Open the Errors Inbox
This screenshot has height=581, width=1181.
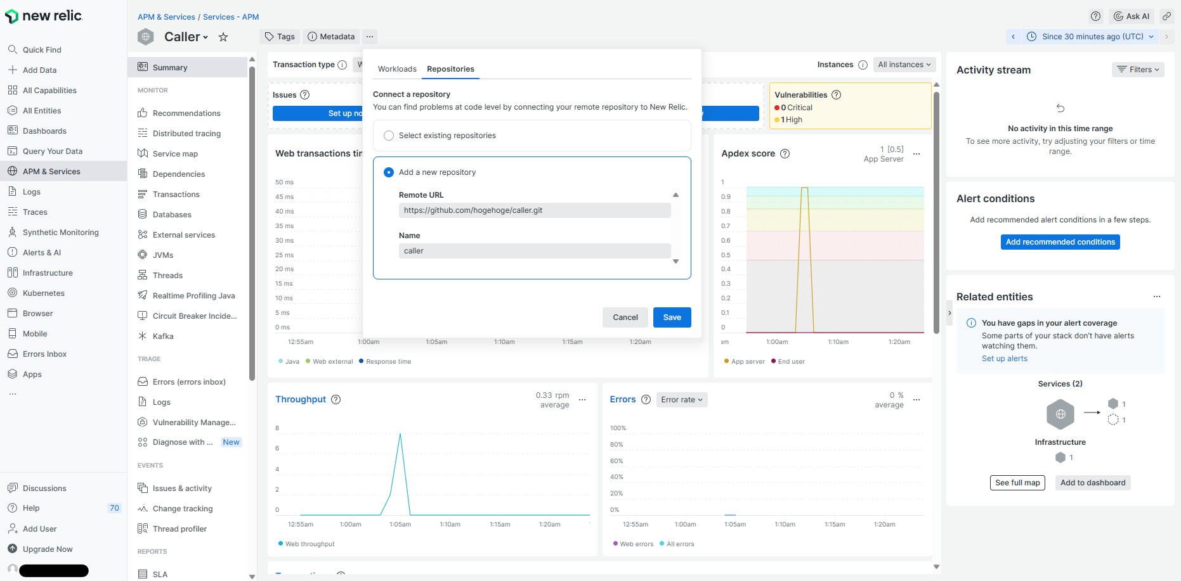point(44,354)
